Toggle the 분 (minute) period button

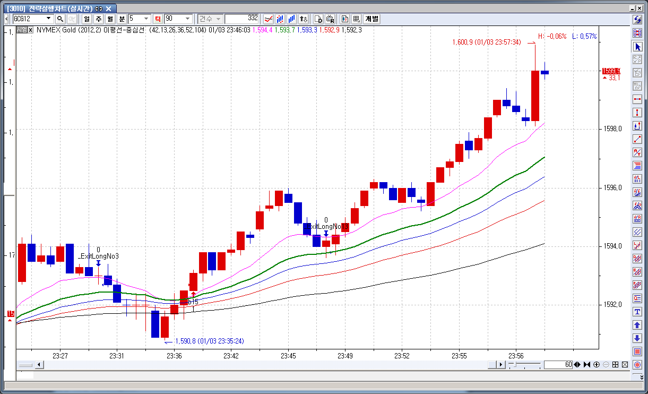[122, 19]
